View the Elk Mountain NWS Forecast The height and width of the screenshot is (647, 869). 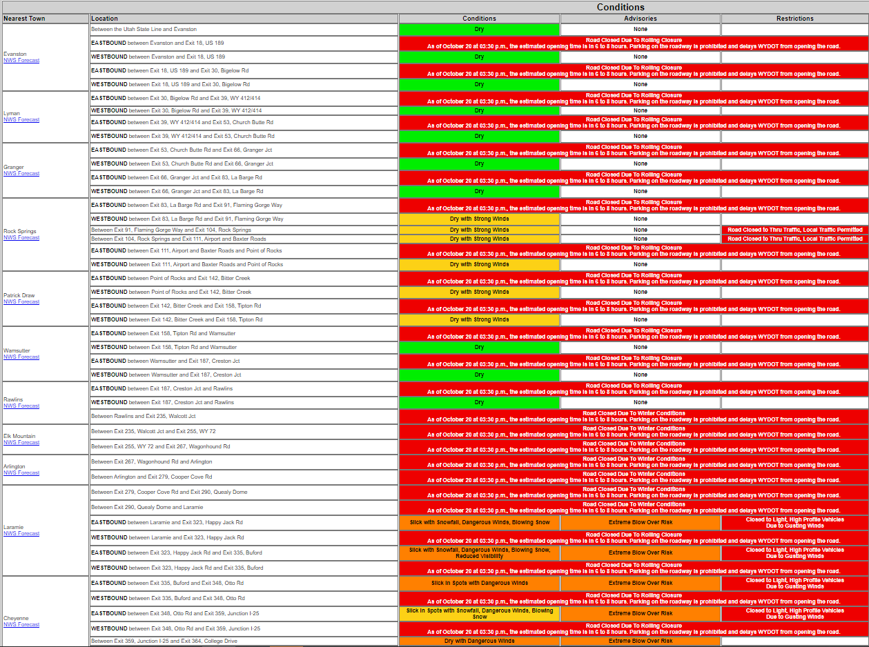(x=21, y=443)
